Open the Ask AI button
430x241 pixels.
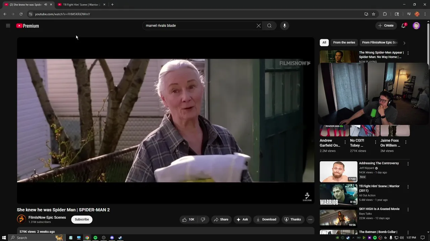pyautogui.click(x=242, y=220)
